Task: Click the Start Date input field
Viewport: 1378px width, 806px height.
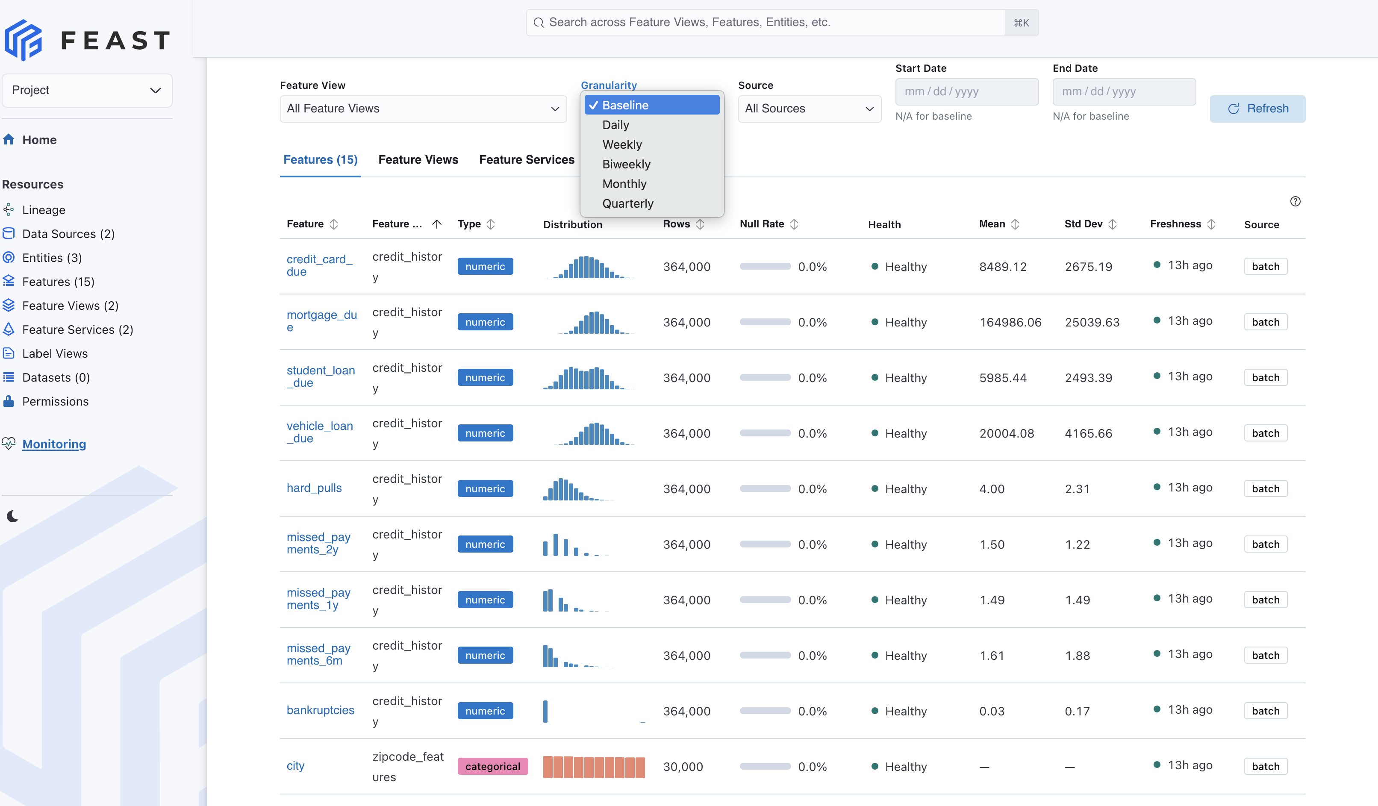Action: pos(967,91)
